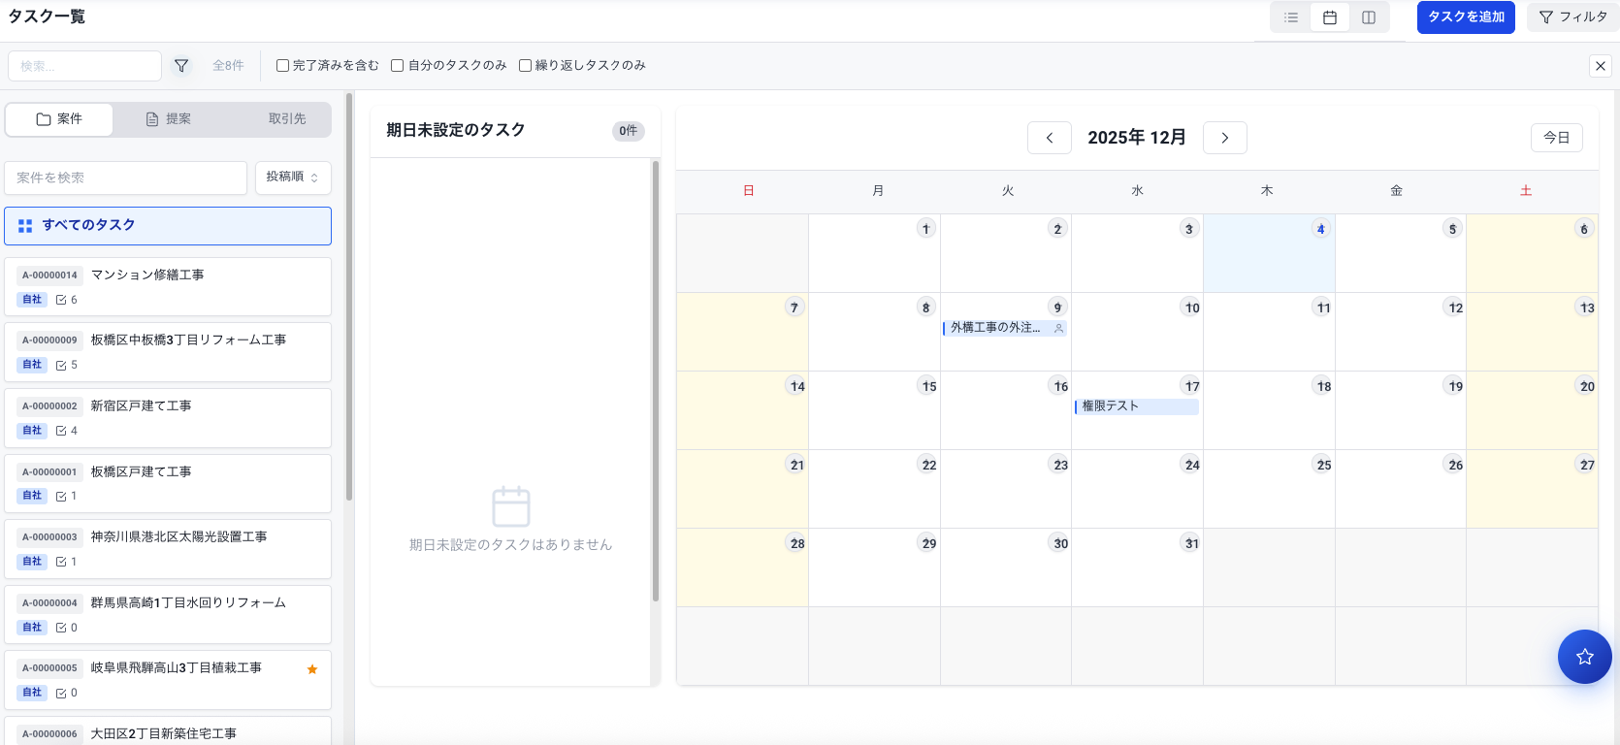The image size is (1620, 745).
Task: Click the project list scrollbar
Action: pos(349,296)
